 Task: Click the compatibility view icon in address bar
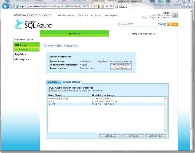[x=103, y=6]
